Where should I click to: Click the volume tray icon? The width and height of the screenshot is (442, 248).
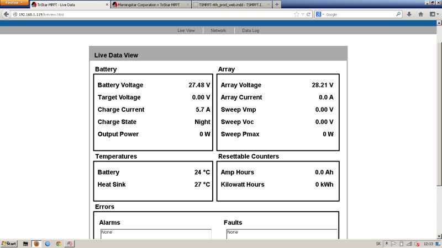point(417,244)
